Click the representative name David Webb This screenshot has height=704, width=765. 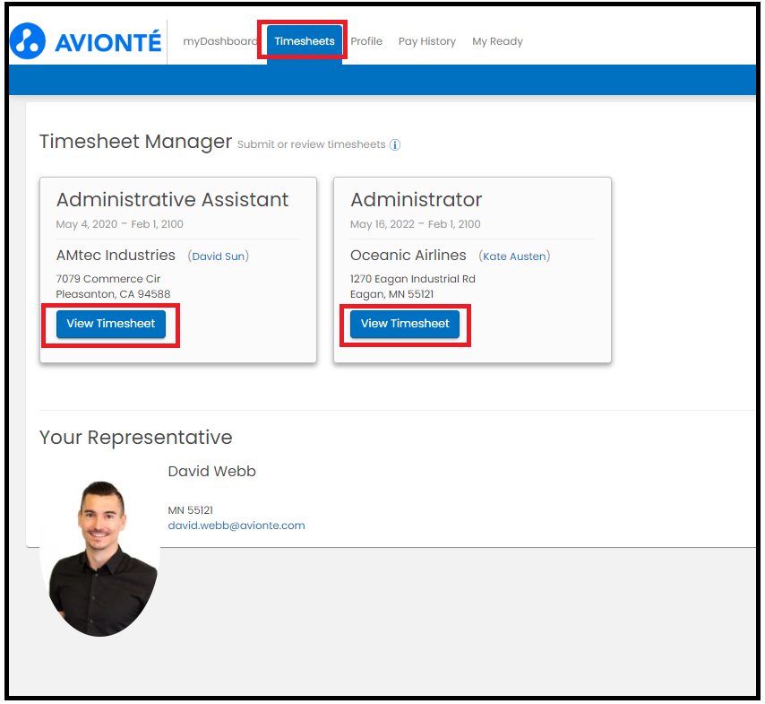click(211, 472)
